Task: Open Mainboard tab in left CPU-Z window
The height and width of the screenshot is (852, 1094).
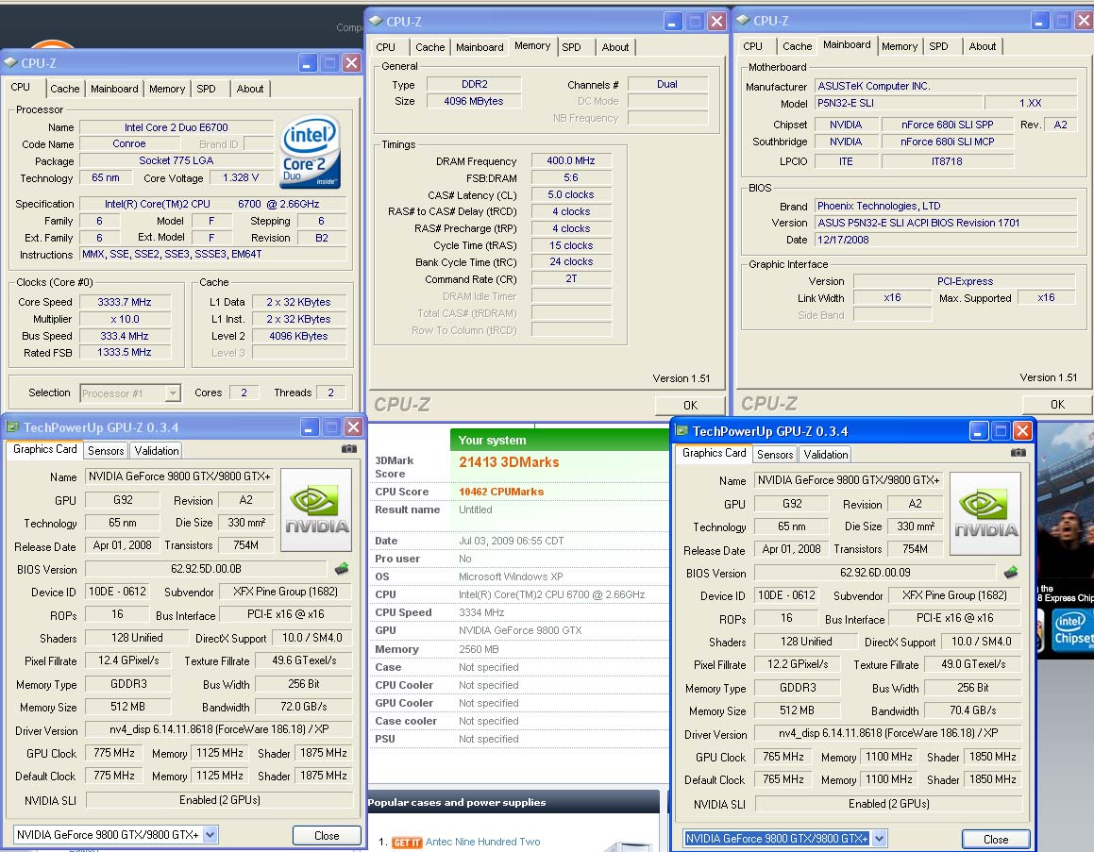Action: [114, 89]
